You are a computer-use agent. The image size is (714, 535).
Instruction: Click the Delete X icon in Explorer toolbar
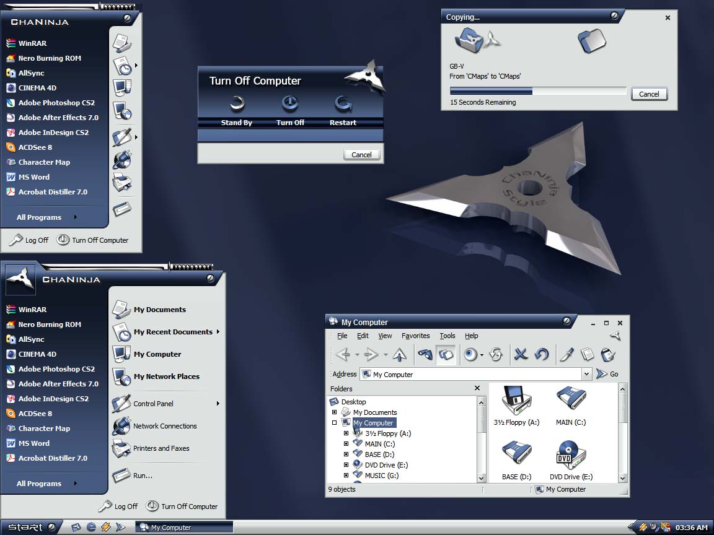pos(521,354)
